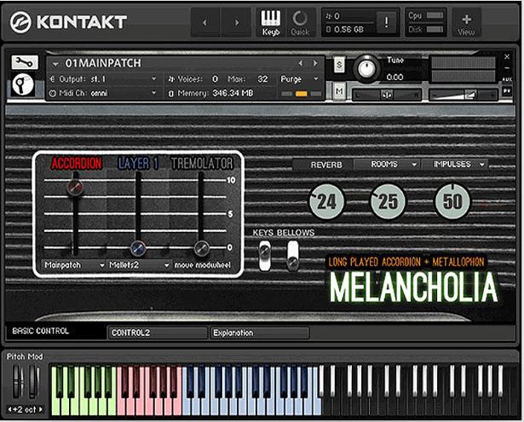524x422 pixels.
Task: Click the move modwheel label
Action: tap(203, 265)
